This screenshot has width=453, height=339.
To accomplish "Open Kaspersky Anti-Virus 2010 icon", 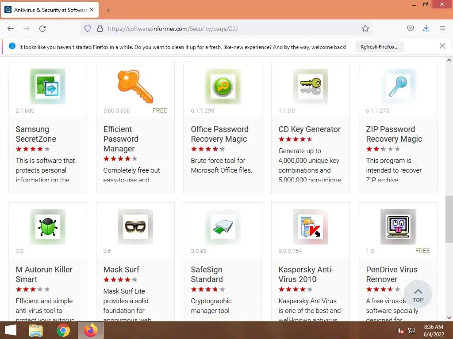I will pos(310,227).
